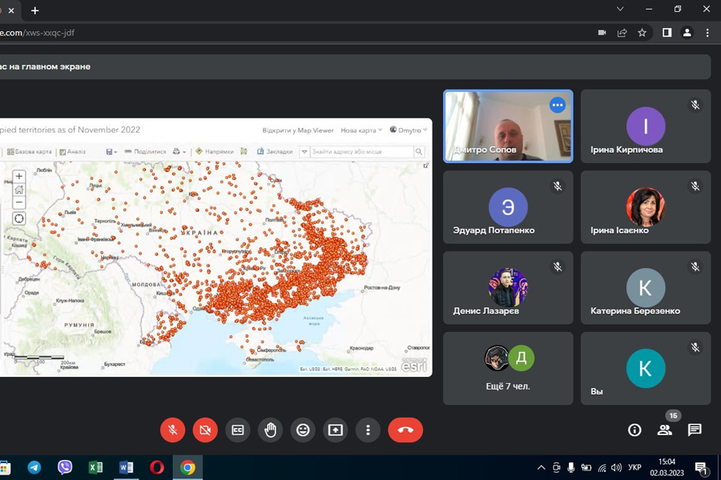
Task: Open a new browser tab
Action: click(x=34, y=10)
